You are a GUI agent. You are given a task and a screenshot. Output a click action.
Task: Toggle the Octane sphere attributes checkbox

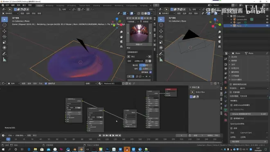click(232, 105)
